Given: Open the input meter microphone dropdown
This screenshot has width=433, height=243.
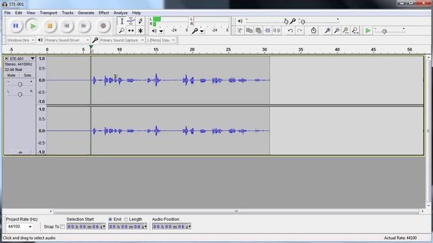Looking at the screenshot, I should [202, 31].
